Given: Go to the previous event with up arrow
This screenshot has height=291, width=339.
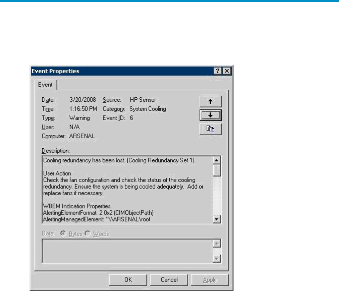Looking at the screenshot, I should coord(210,102).
